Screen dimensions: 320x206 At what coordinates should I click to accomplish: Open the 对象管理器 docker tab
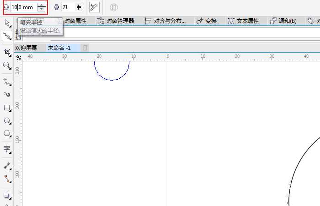click(116, 21)
